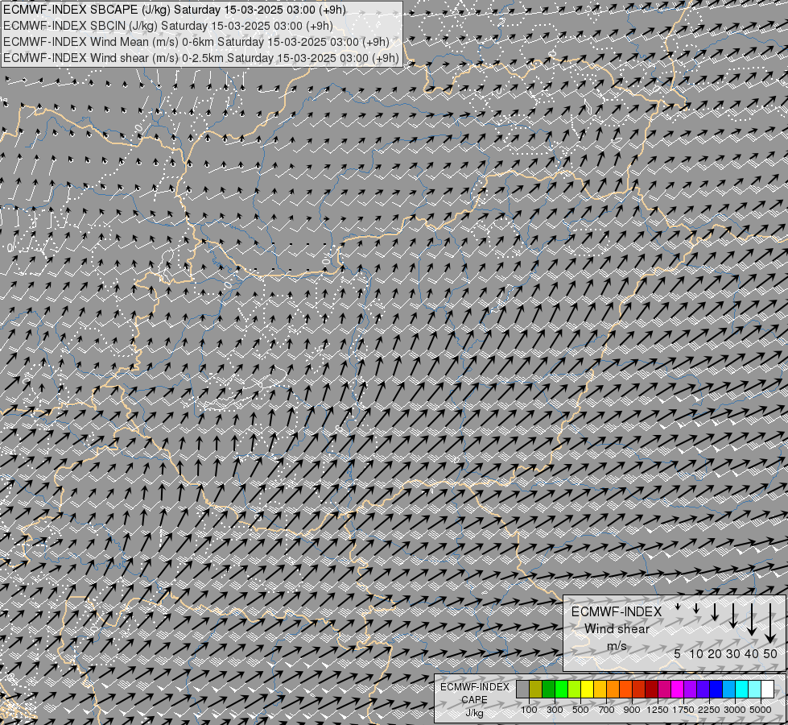The height and width of the screenshot is (725, 788).
Task: Click the 900 CAPE scale value
Action: (x=632, y=710)
